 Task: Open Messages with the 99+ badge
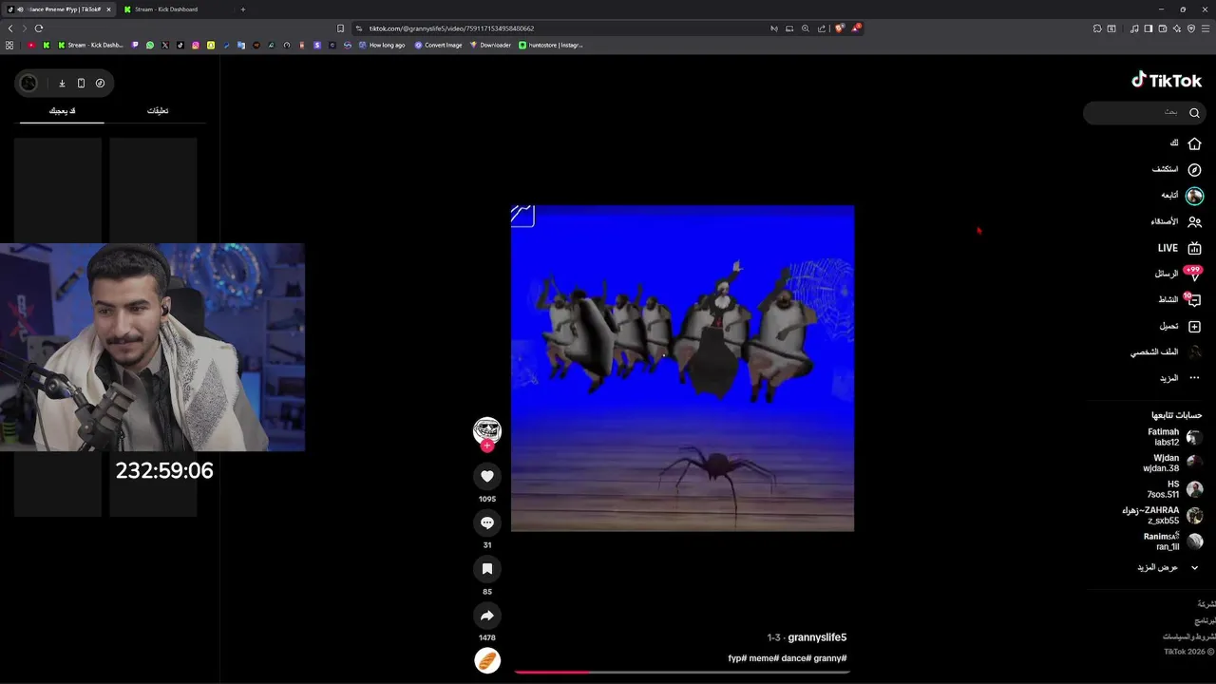[1194, 275]
